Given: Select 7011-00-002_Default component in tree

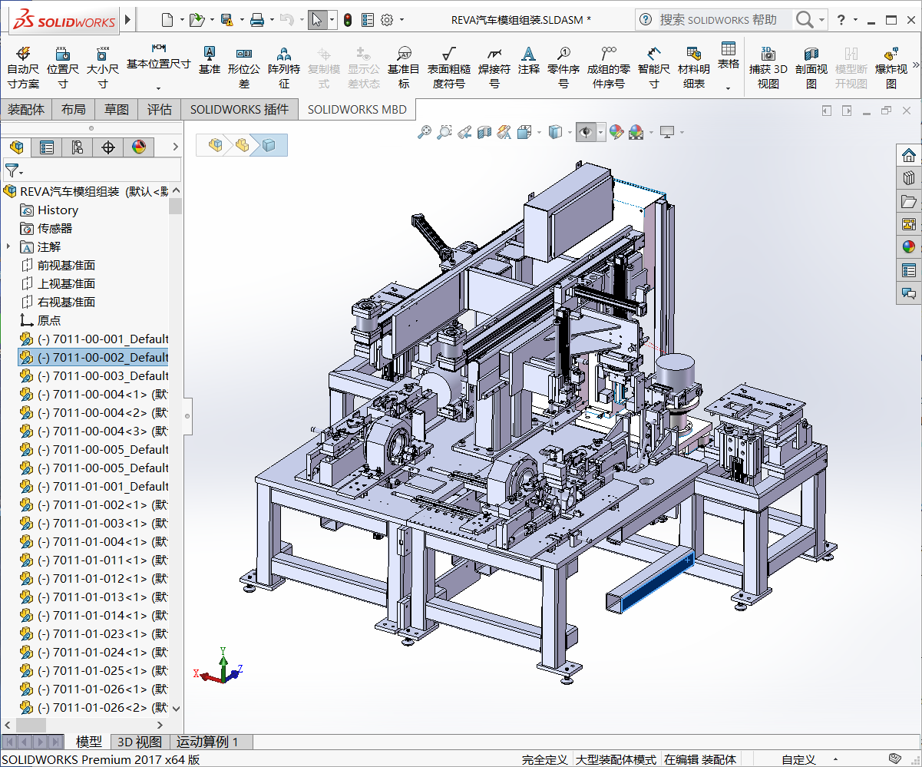Looking at the screenshot, I should 94,357.
